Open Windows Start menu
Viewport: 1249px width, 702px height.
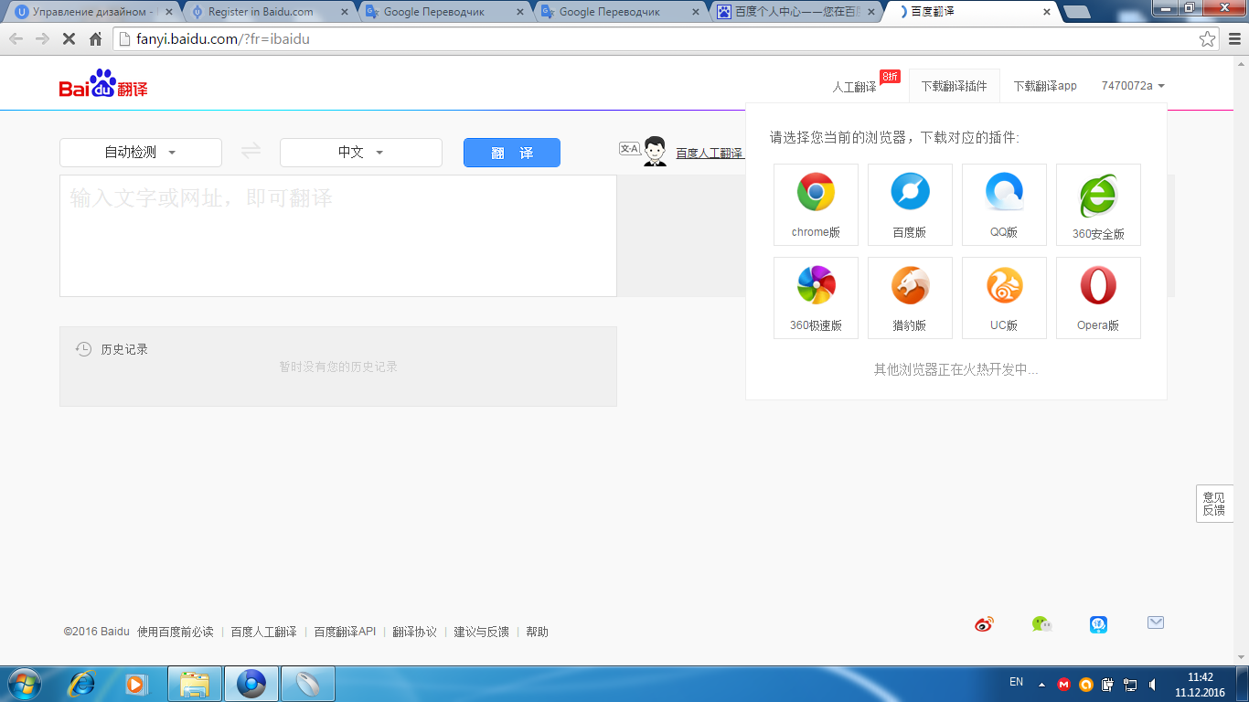point(25,684)
